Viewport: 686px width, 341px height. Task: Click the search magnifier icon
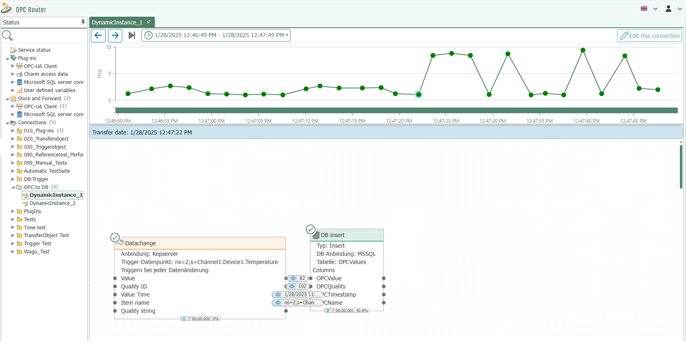[x=7, y=35]
